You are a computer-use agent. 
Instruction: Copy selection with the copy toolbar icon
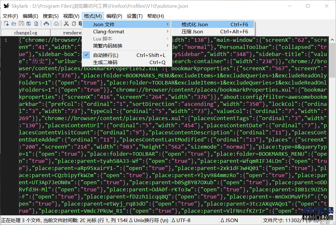(x=74, y=23)
